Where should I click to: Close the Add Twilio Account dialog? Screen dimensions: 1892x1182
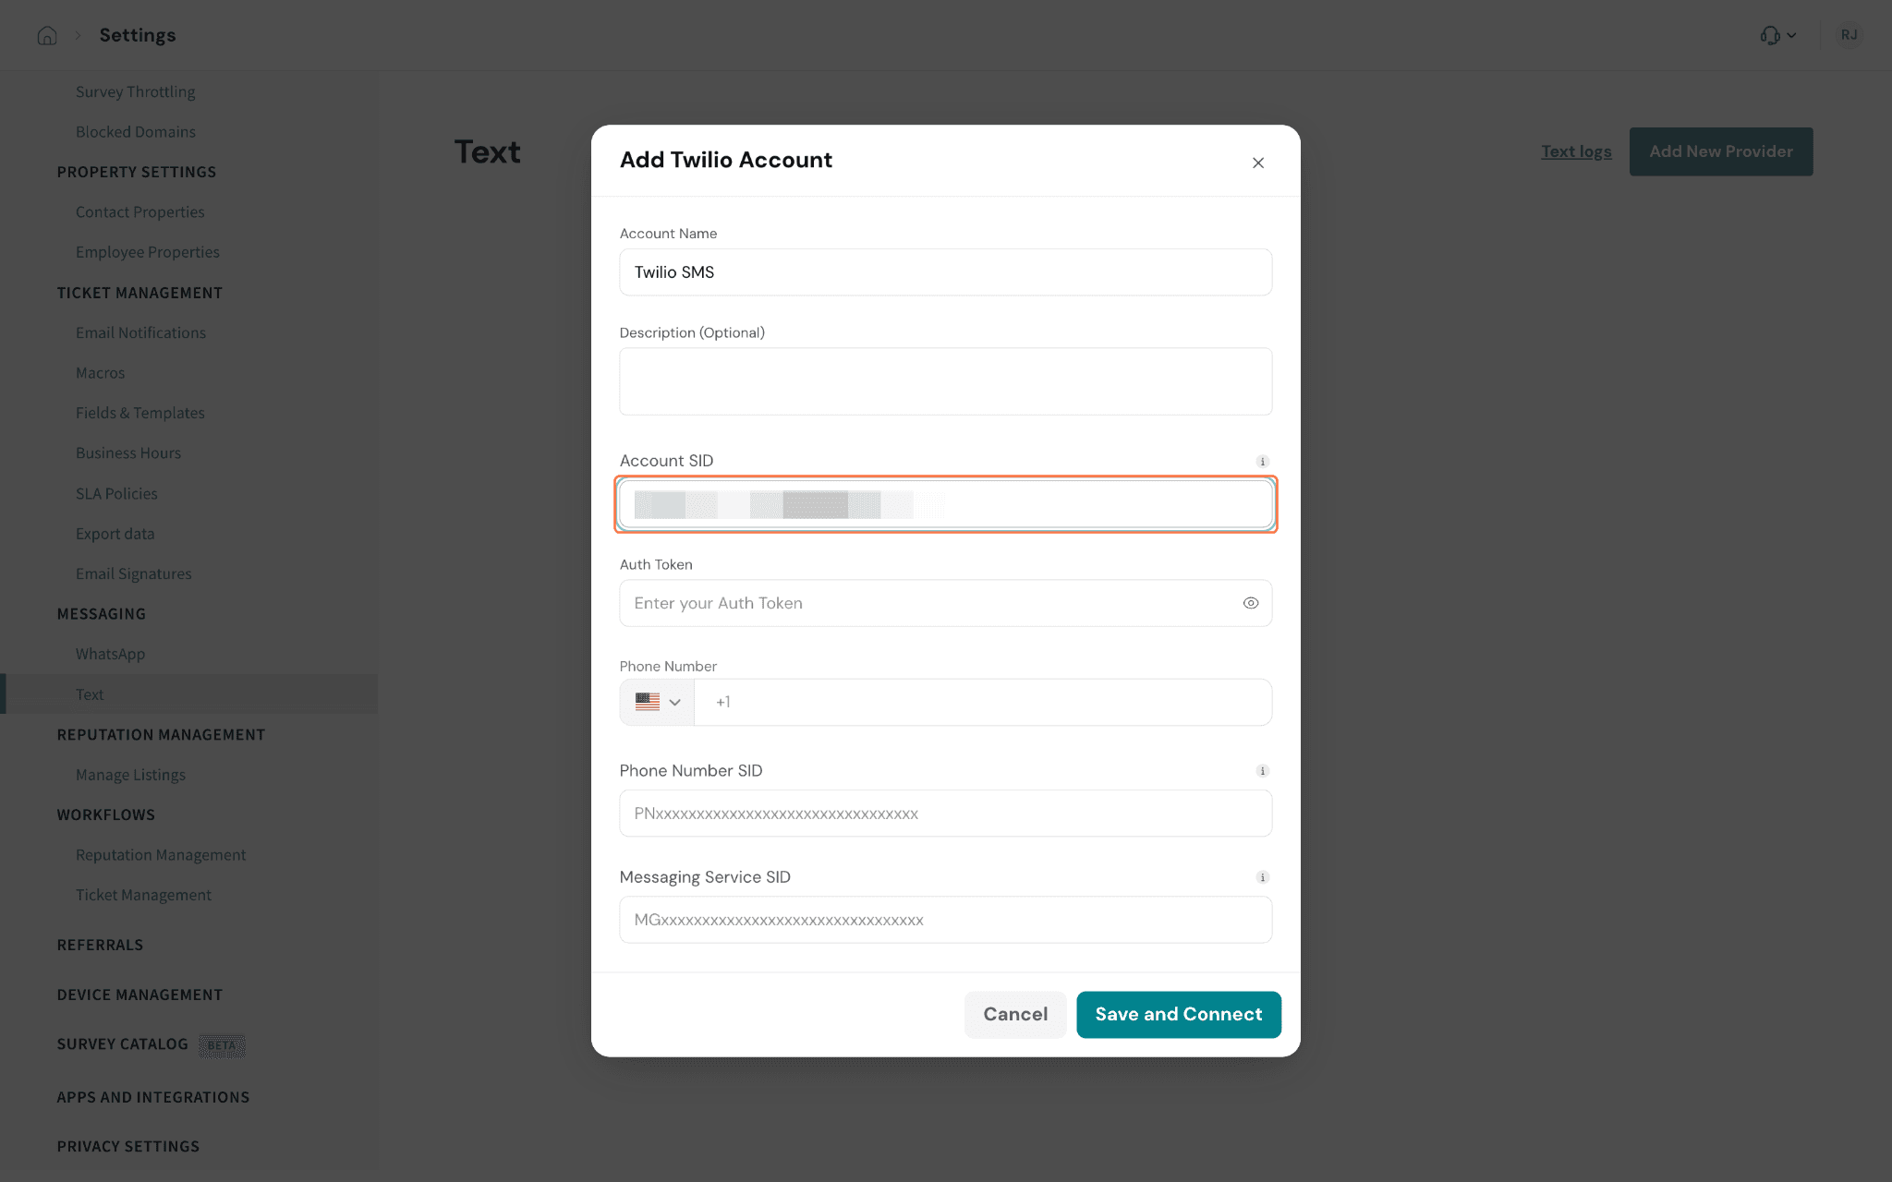pos(1257,163)
